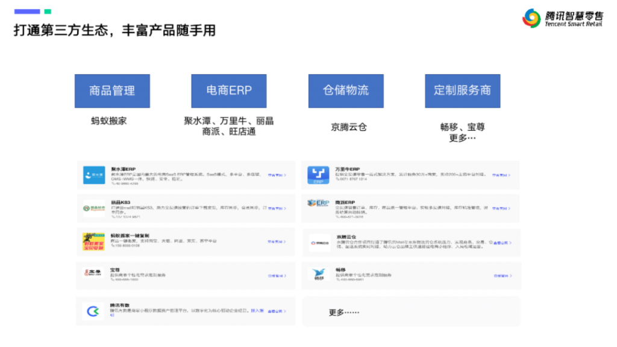Click the 腾讯有数 description text
617x347 pixels.
187,313
